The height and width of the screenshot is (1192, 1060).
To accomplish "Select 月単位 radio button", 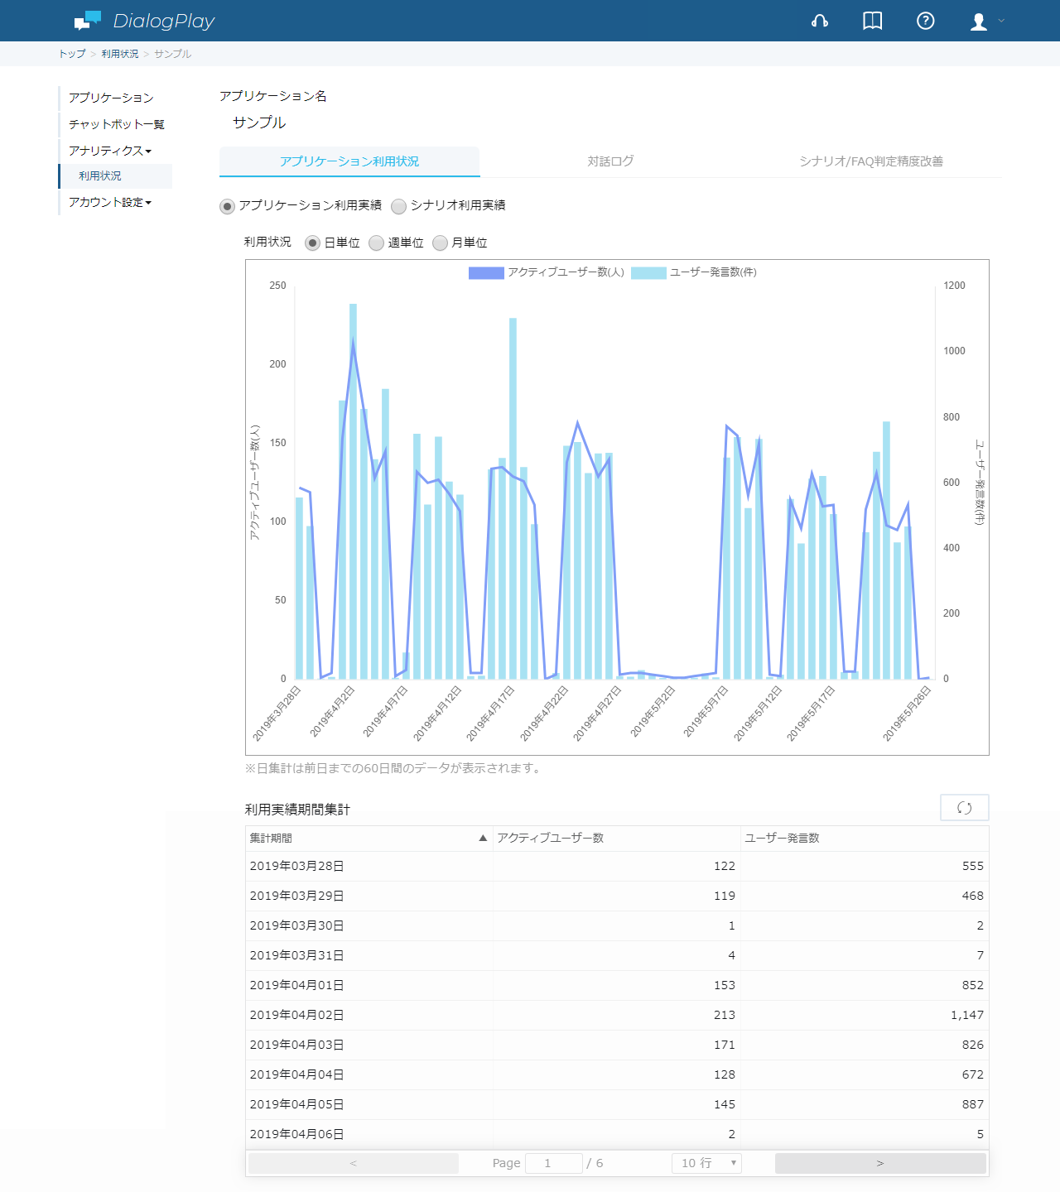I will click(x=440, y=243).
